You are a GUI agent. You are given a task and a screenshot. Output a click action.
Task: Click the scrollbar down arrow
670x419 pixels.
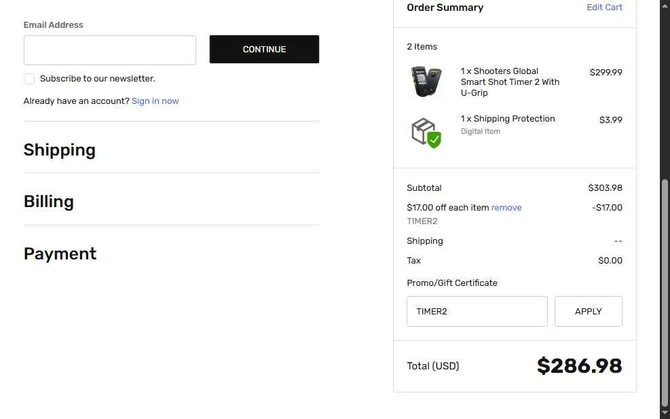pyautogui.click(x=665, y=414)
